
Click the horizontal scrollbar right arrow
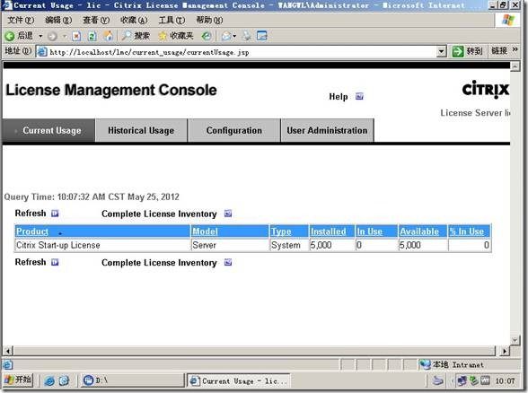pyautogui.click(x=504, y=351)
